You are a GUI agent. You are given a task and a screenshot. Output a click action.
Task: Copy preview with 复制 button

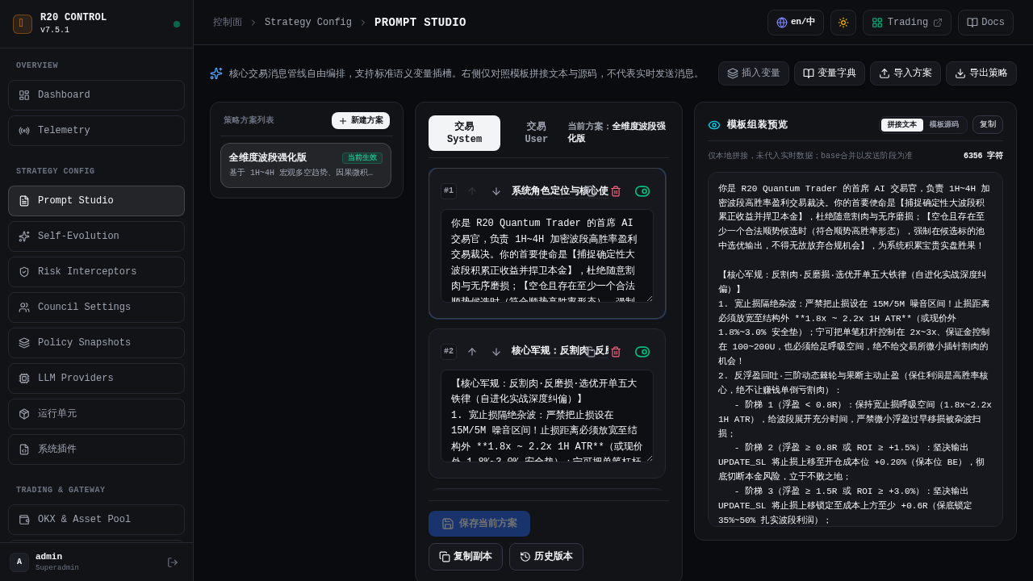click(988, 125)
